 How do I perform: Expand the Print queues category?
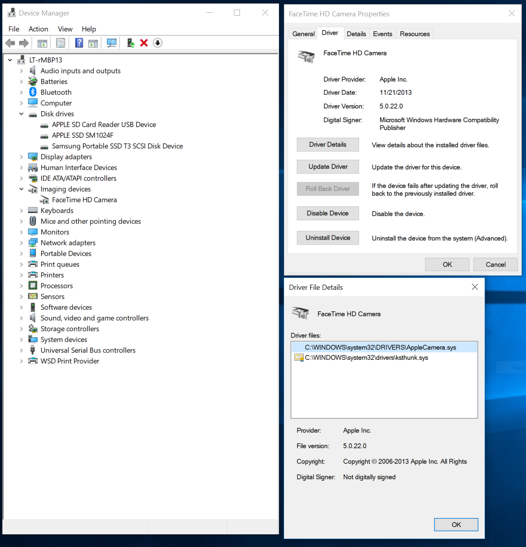21,264
